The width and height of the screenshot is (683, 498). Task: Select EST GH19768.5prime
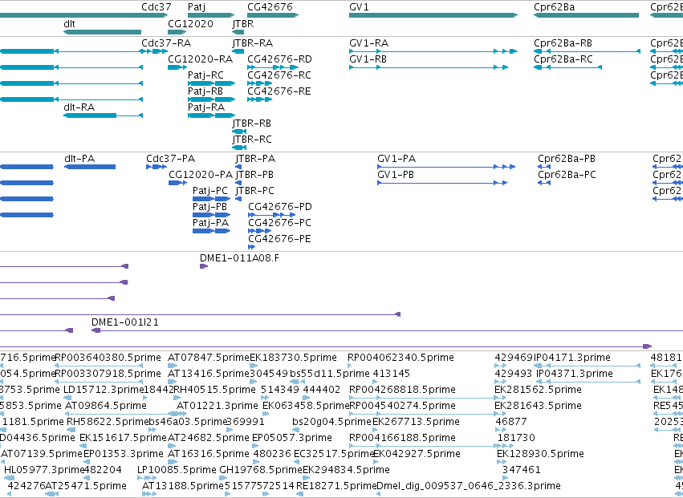(x=261, y=470)
